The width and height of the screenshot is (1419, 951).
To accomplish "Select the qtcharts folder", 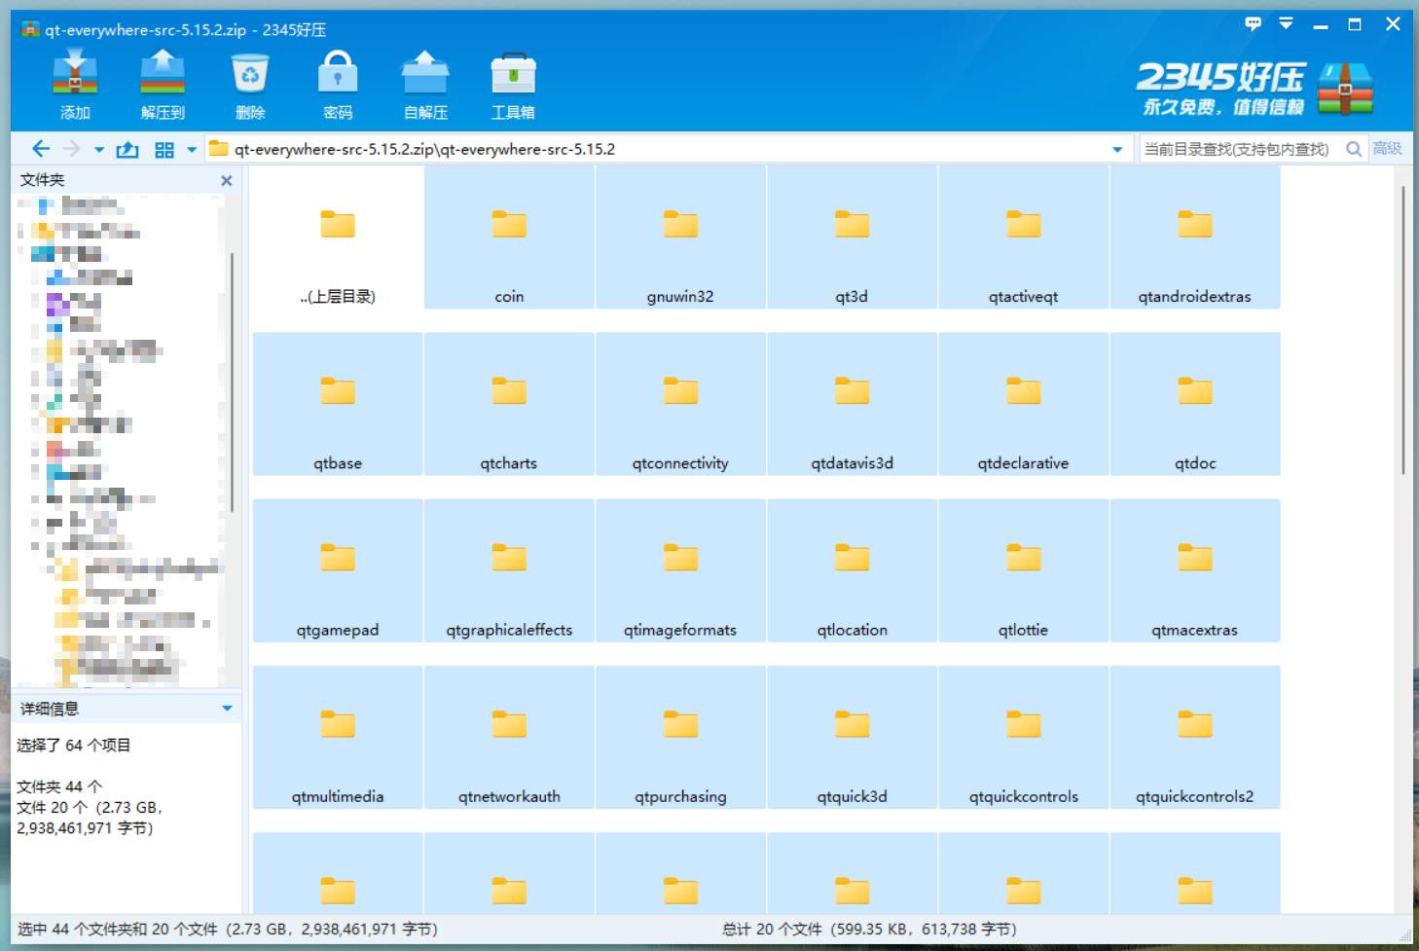I will pos(509,404).
